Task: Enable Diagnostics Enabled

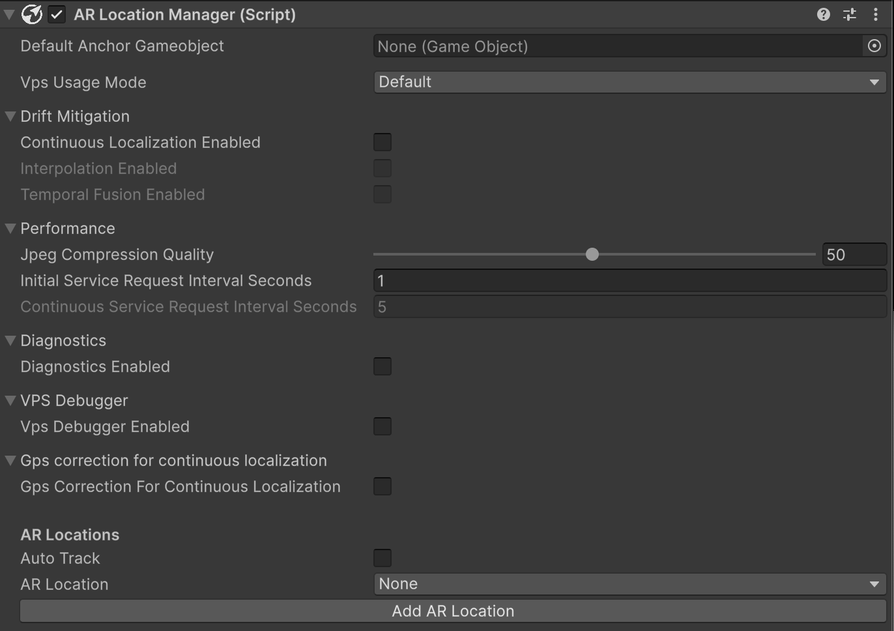Action: click(x=382, y=366)
